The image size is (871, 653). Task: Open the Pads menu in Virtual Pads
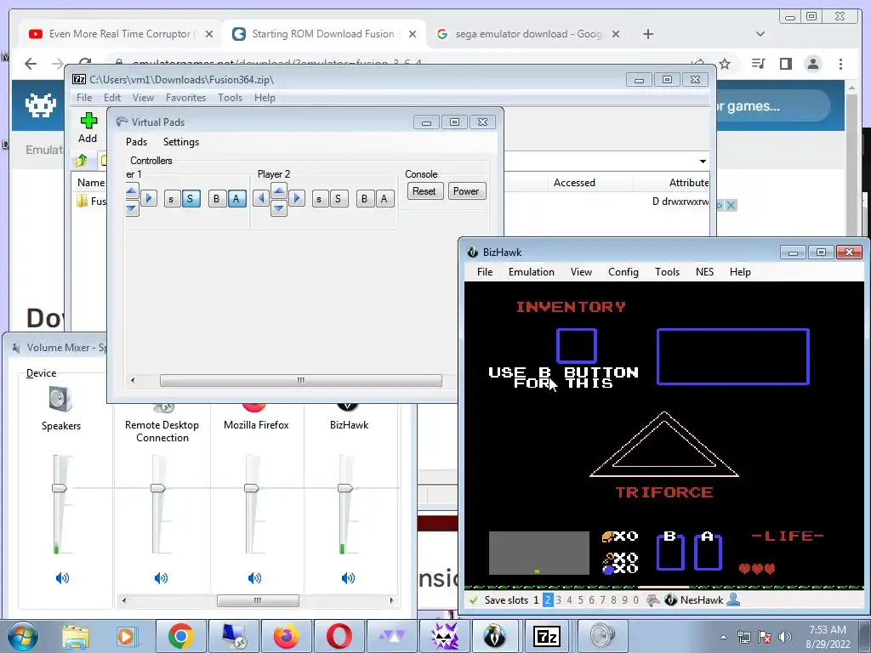(136, 142)
